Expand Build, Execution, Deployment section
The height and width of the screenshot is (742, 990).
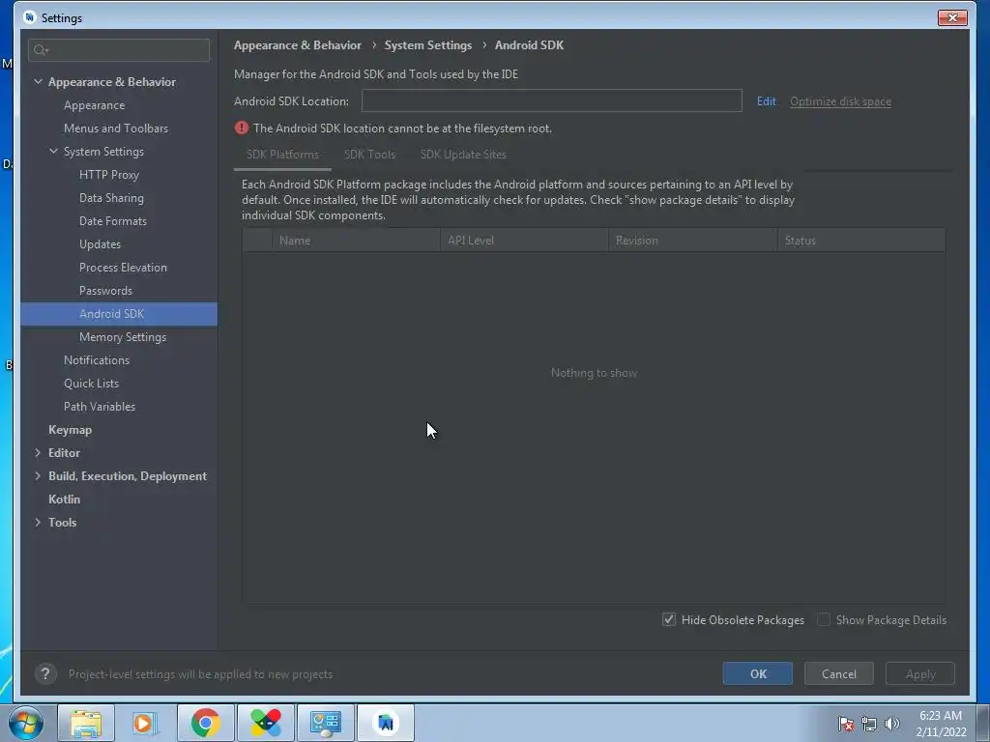[38, 475]
